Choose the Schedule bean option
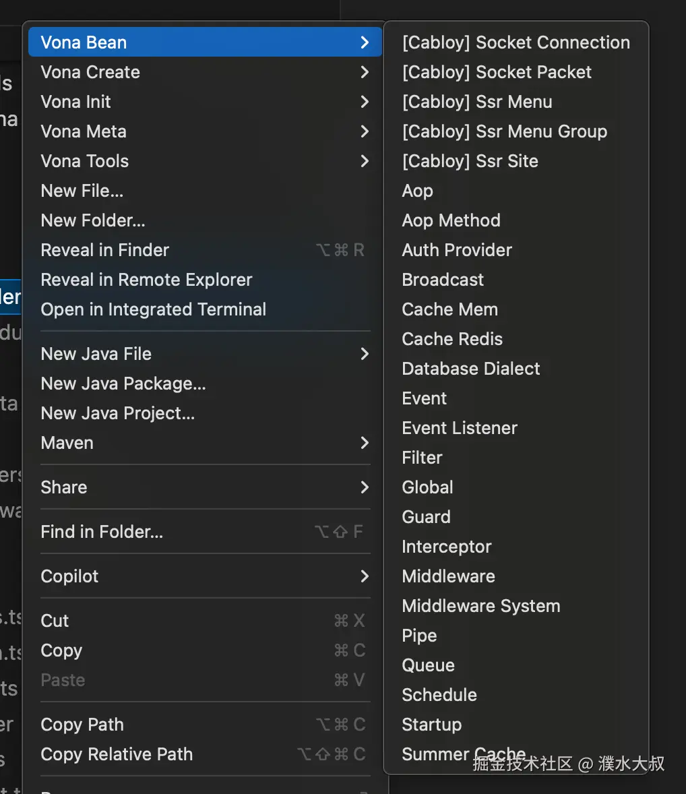The height and width of the screenshot is (794, 686). [439, 695]
